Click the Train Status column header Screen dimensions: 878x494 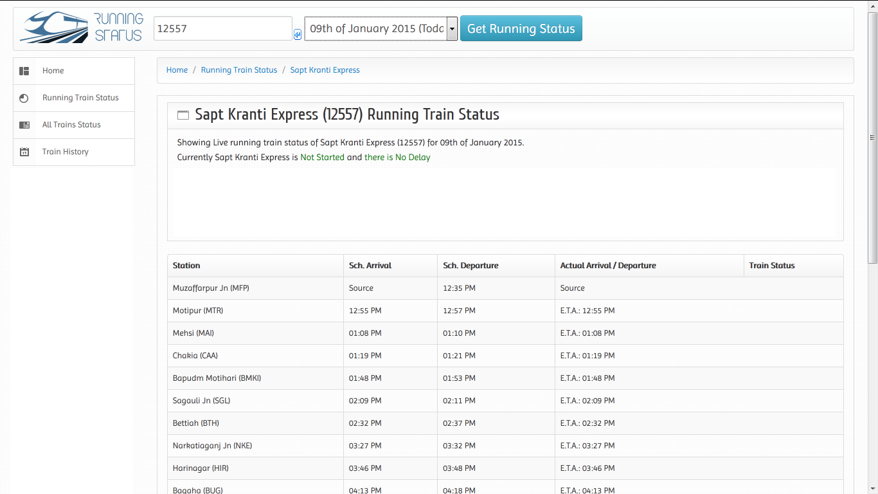794,266
